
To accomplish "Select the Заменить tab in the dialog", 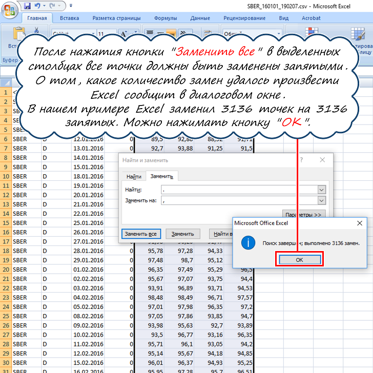I will coord(162,176).
